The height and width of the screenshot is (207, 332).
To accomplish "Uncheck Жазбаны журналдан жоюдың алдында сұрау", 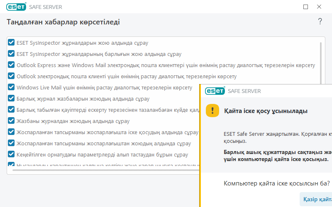I will [x=11, y=120].
